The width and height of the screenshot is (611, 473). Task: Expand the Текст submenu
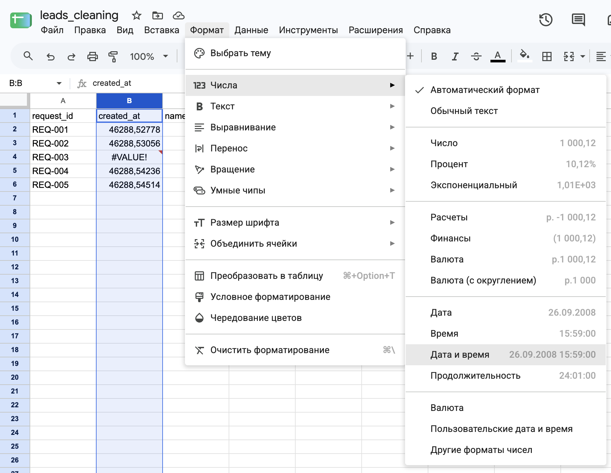pos(295,106)
